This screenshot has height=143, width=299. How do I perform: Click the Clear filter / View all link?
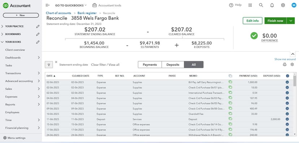[105, 64]
